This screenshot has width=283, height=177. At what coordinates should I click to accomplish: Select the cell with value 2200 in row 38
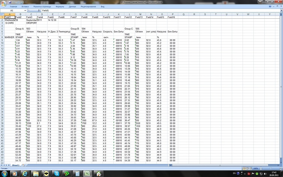pos(31,123)
